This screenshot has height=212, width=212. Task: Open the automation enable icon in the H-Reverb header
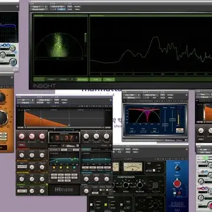(x=57, y=100)
